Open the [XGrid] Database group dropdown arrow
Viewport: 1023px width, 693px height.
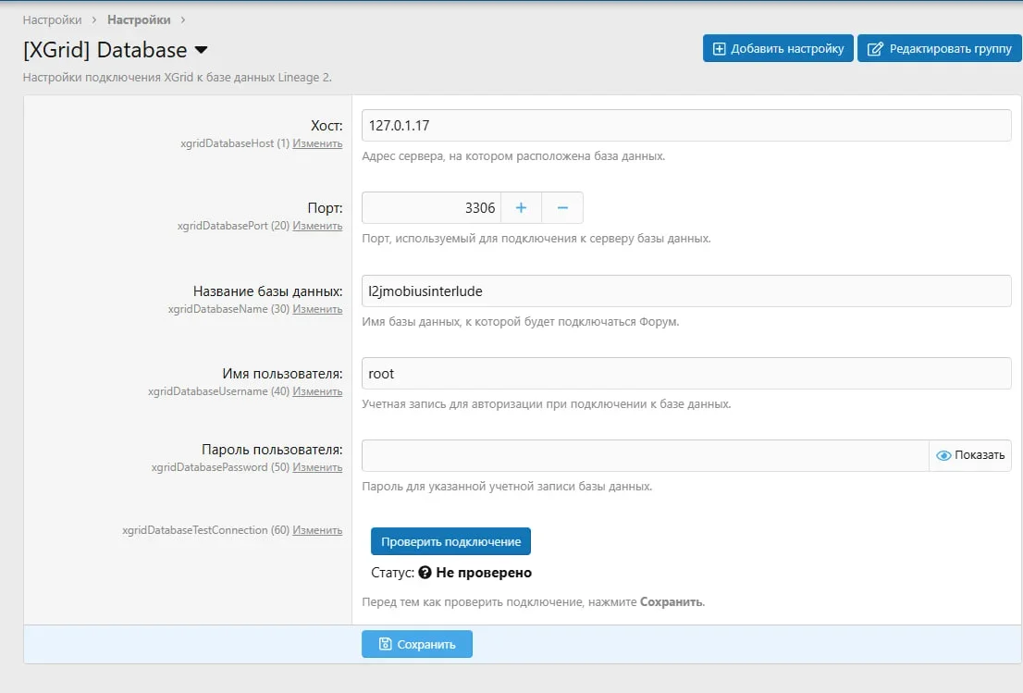click(201, 50)
